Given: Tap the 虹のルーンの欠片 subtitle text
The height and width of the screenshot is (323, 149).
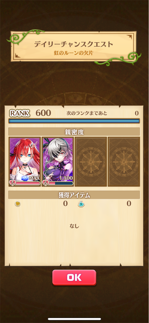Looking at the screenshot, I should coord(74,53).
